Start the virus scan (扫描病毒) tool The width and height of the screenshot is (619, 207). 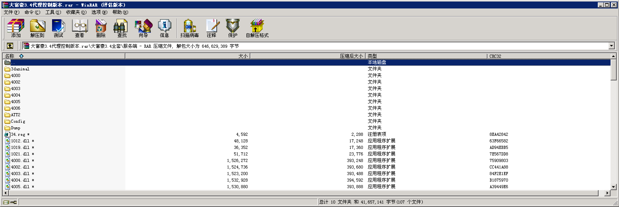[189, 28]
